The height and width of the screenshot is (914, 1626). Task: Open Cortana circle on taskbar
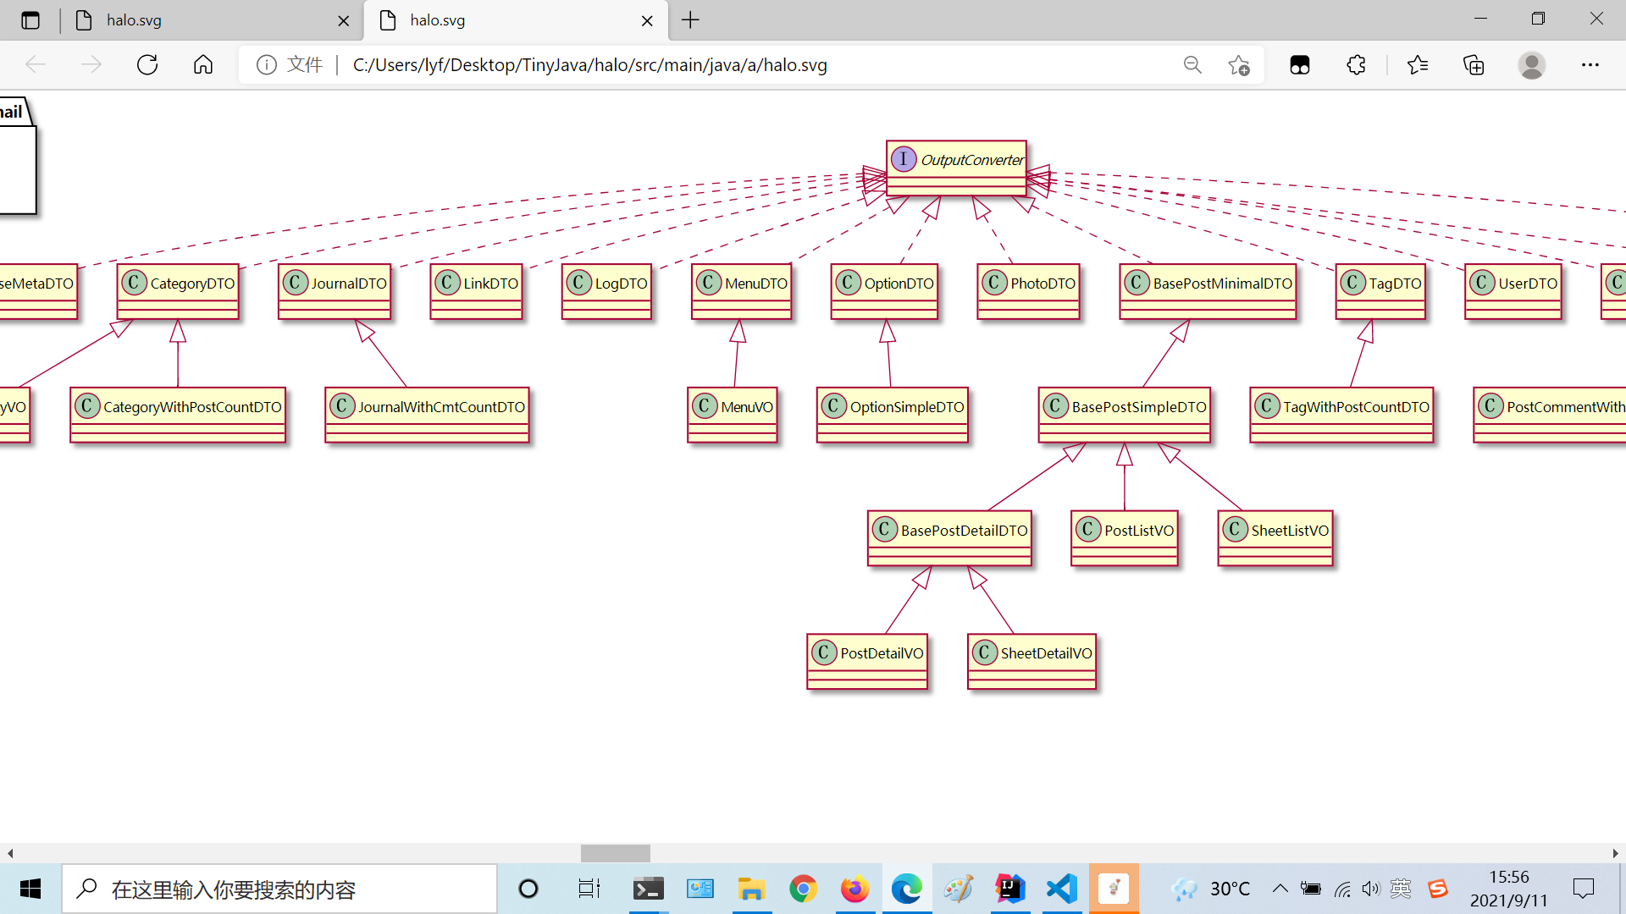[528, 889]
